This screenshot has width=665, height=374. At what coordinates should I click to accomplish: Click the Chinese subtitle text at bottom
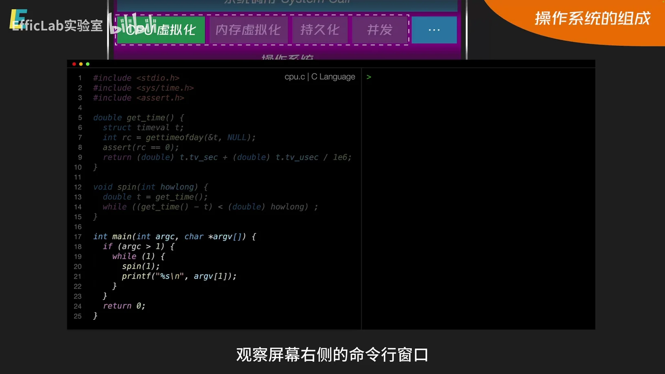click(x=332, y=354)
